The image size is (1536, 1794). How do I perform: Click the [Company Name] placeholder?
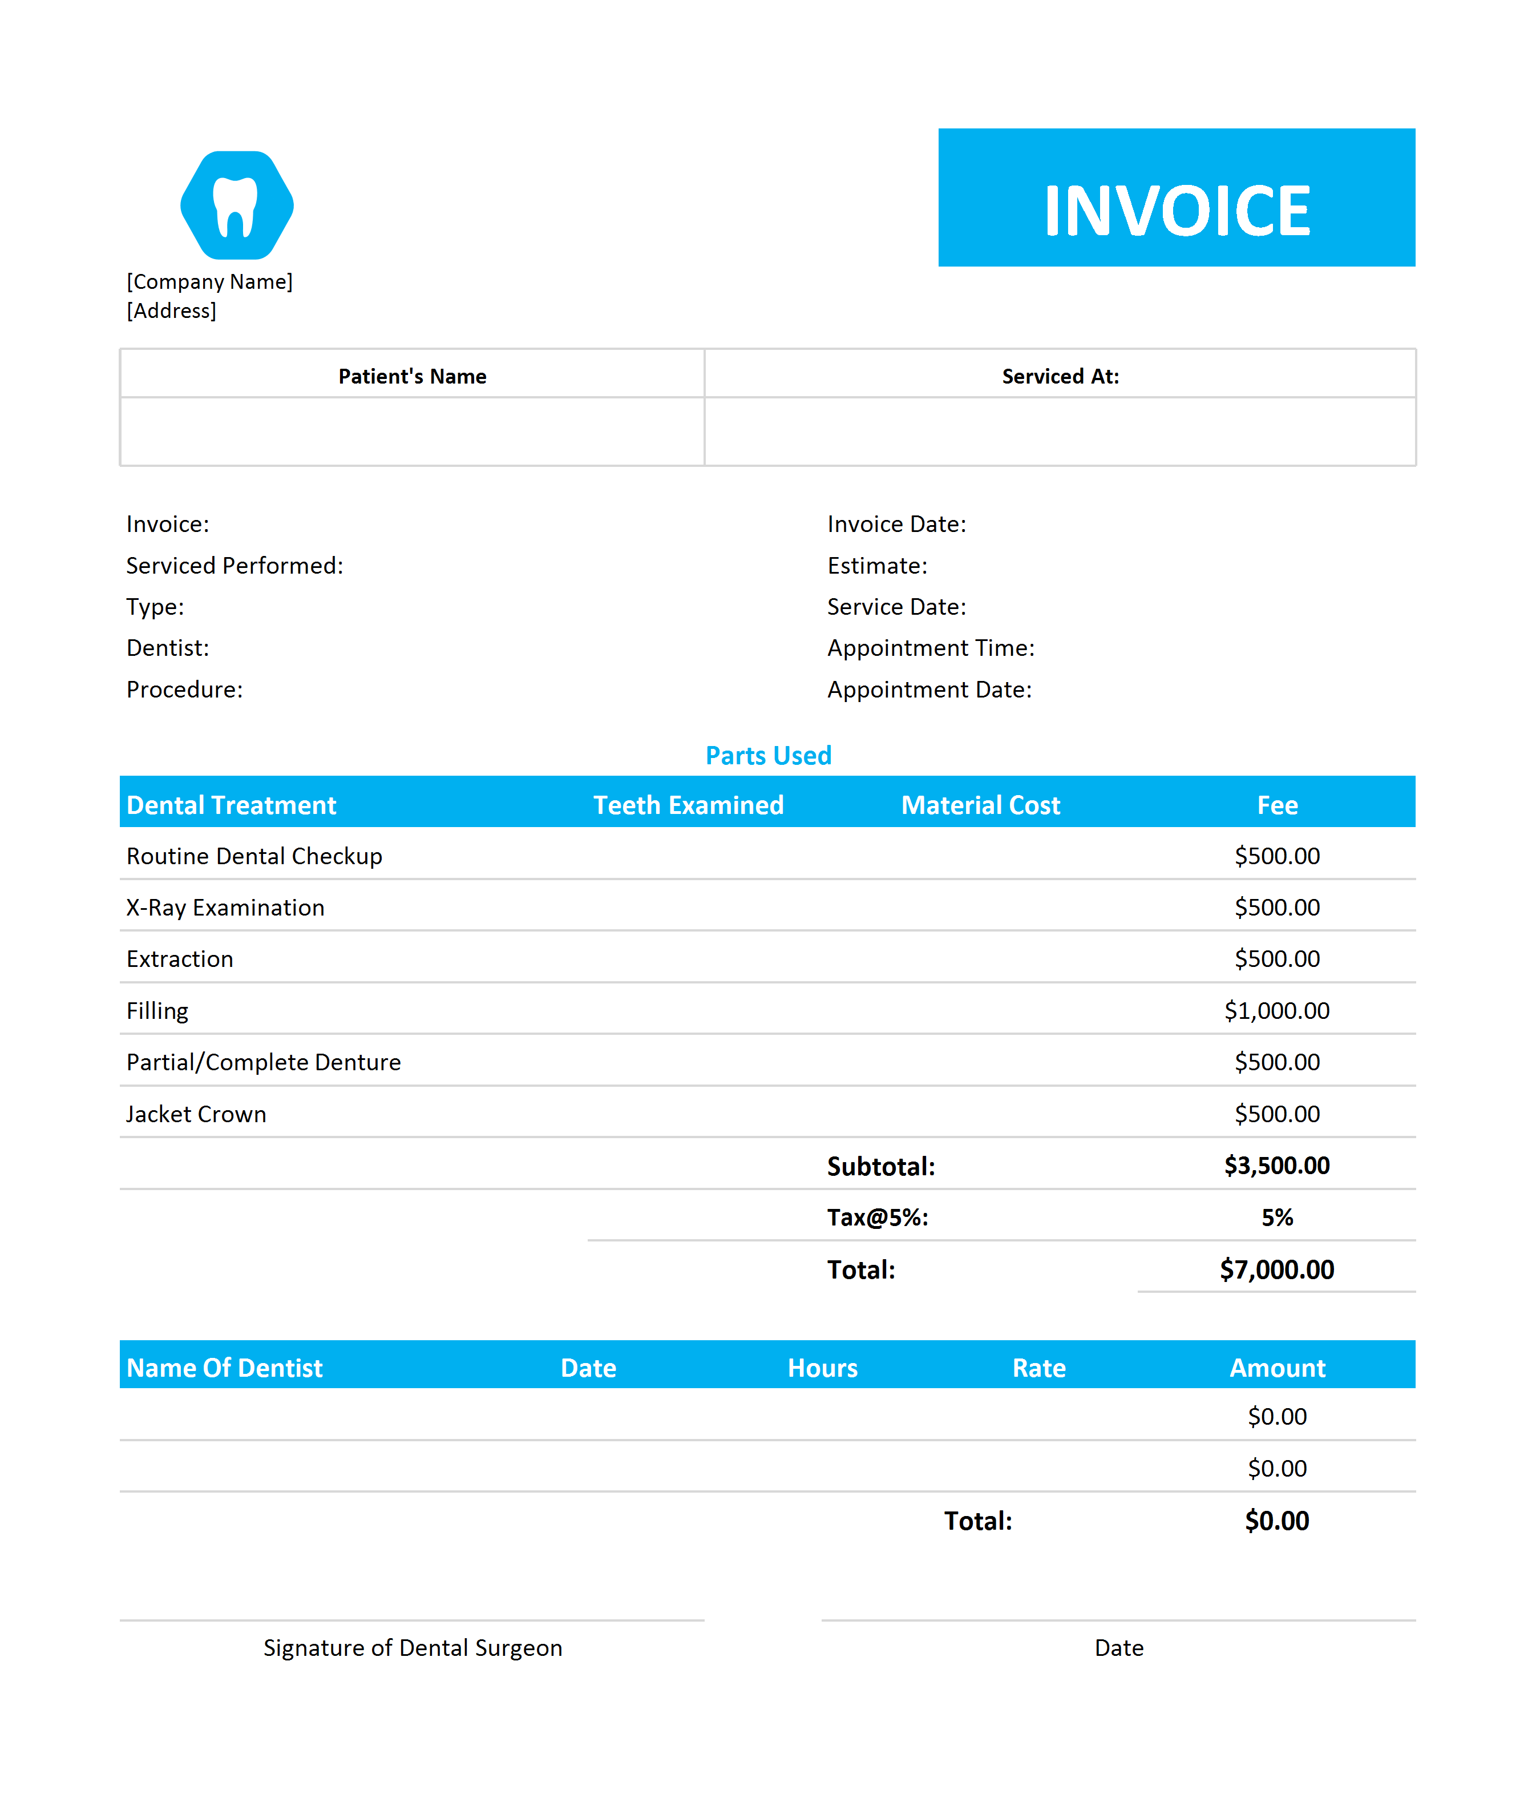tap(209, 281)
